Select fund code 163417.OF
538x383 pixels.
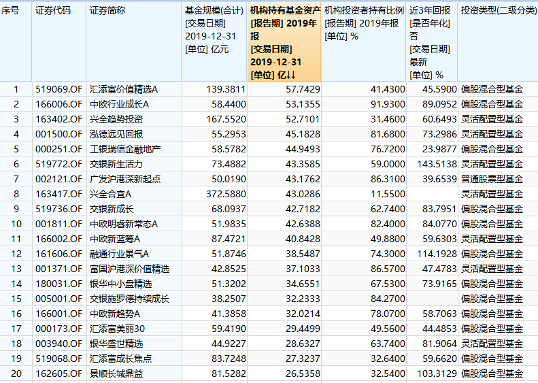point(58,195)
